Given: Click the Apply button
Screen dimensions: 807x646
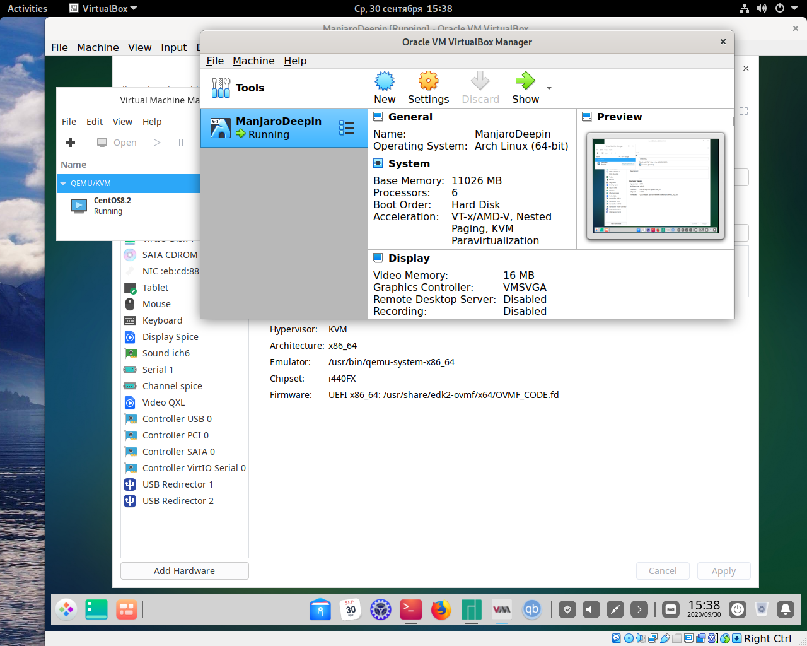Looking at the screenshot, I should coord(723,571).
